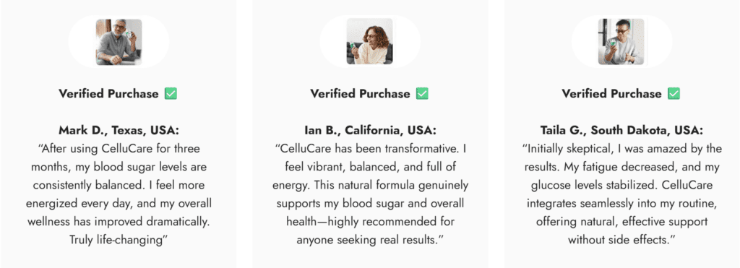Click Verified Purchase text in Ian B.'s card
This screenshot has width=740, height=268.
click(360, 94)
